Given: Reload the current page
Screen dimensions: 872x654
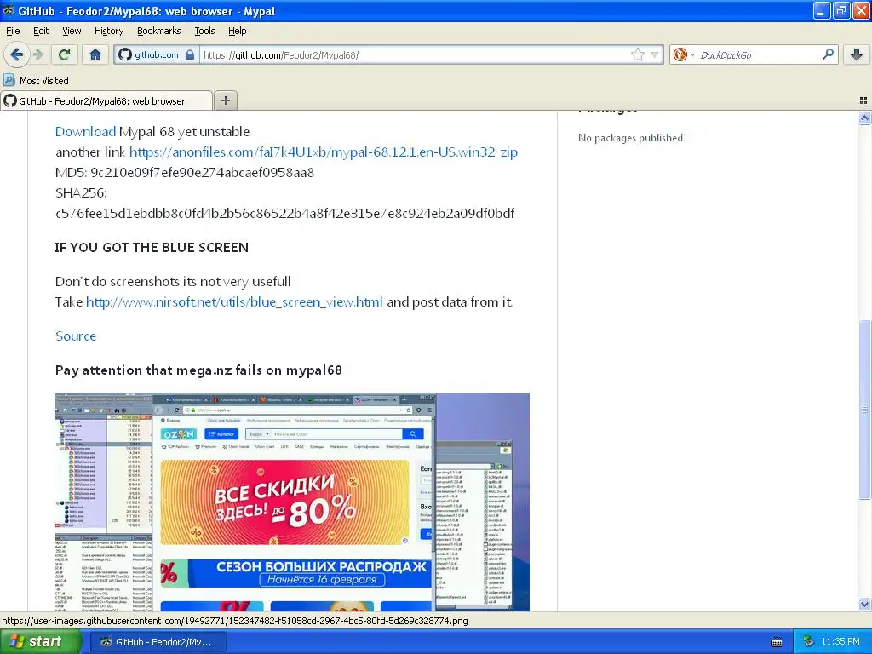Looking at the screenshot, I should click(x=64, y=54).
